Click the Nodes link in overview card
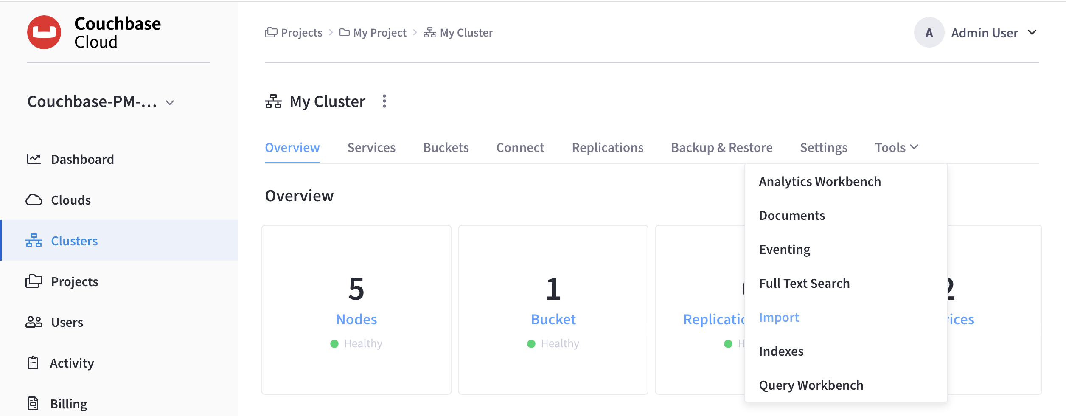 (356, 319)
